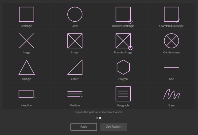Image resolution: width=198 pixels, height=135 pixels.
Task: Select the second page indicator dot
Action: click(x=100, y=118)
